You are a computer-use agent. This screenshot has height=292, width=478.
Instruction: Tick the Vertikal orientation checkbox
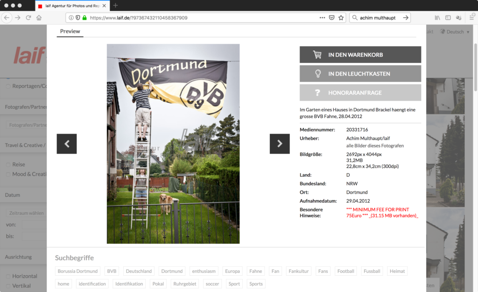[x=8, y=286]
